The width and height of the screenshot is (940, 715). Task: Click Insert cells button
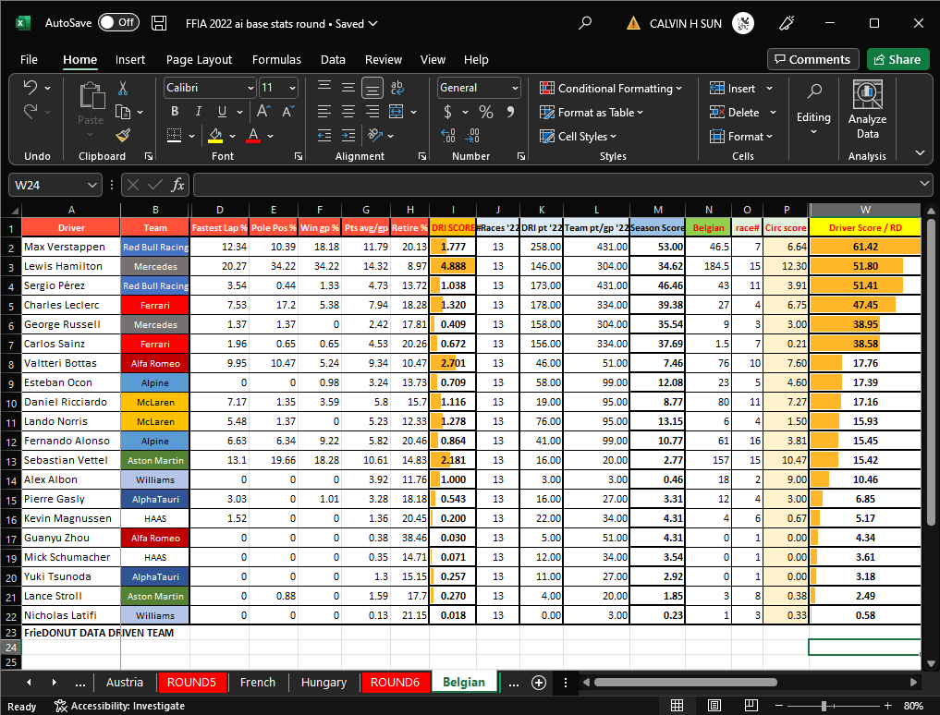click(733, 88)
